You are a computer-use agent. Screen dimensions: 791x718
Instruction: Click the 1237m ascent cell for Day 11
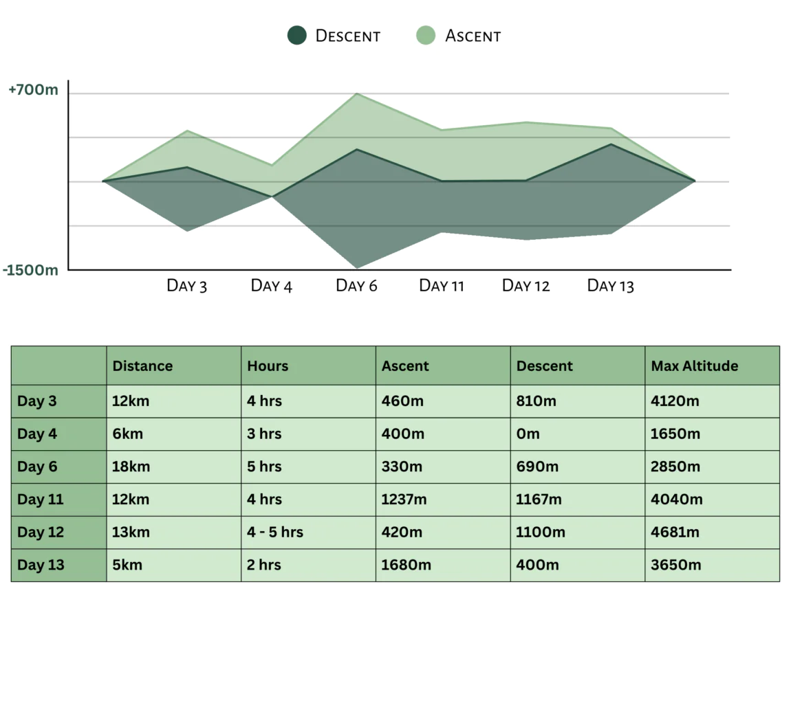point(443,500)
